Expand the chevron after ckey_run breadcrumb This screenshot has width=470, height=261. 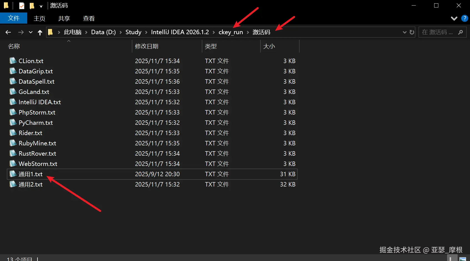[x=248, y=32]
